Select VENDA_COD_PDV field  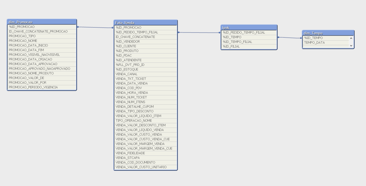146,88
